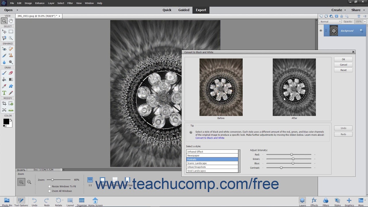368x207 pixels.
Task: Open the Convert to Black and White link
Action: (210, 138)
